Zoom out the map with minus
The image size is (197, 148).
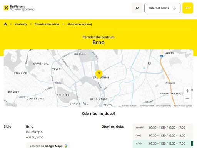(x=187, y=99)
